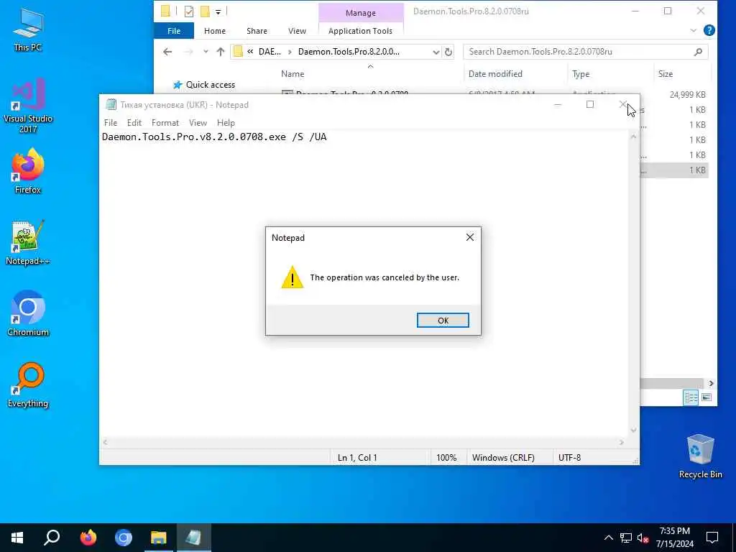Viewport: 736px width, 552px height.
Task: Expand the recent locations dropdown in Explorer
Action: click(206, 52)
